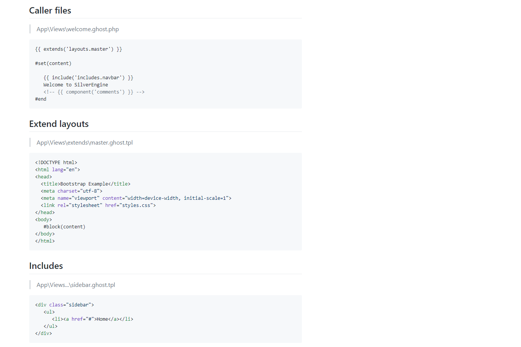This screenshot has height=347, width=521.
Task: Click 'Welcome to SilverEngine' text
Action: (x=76, y=85)
